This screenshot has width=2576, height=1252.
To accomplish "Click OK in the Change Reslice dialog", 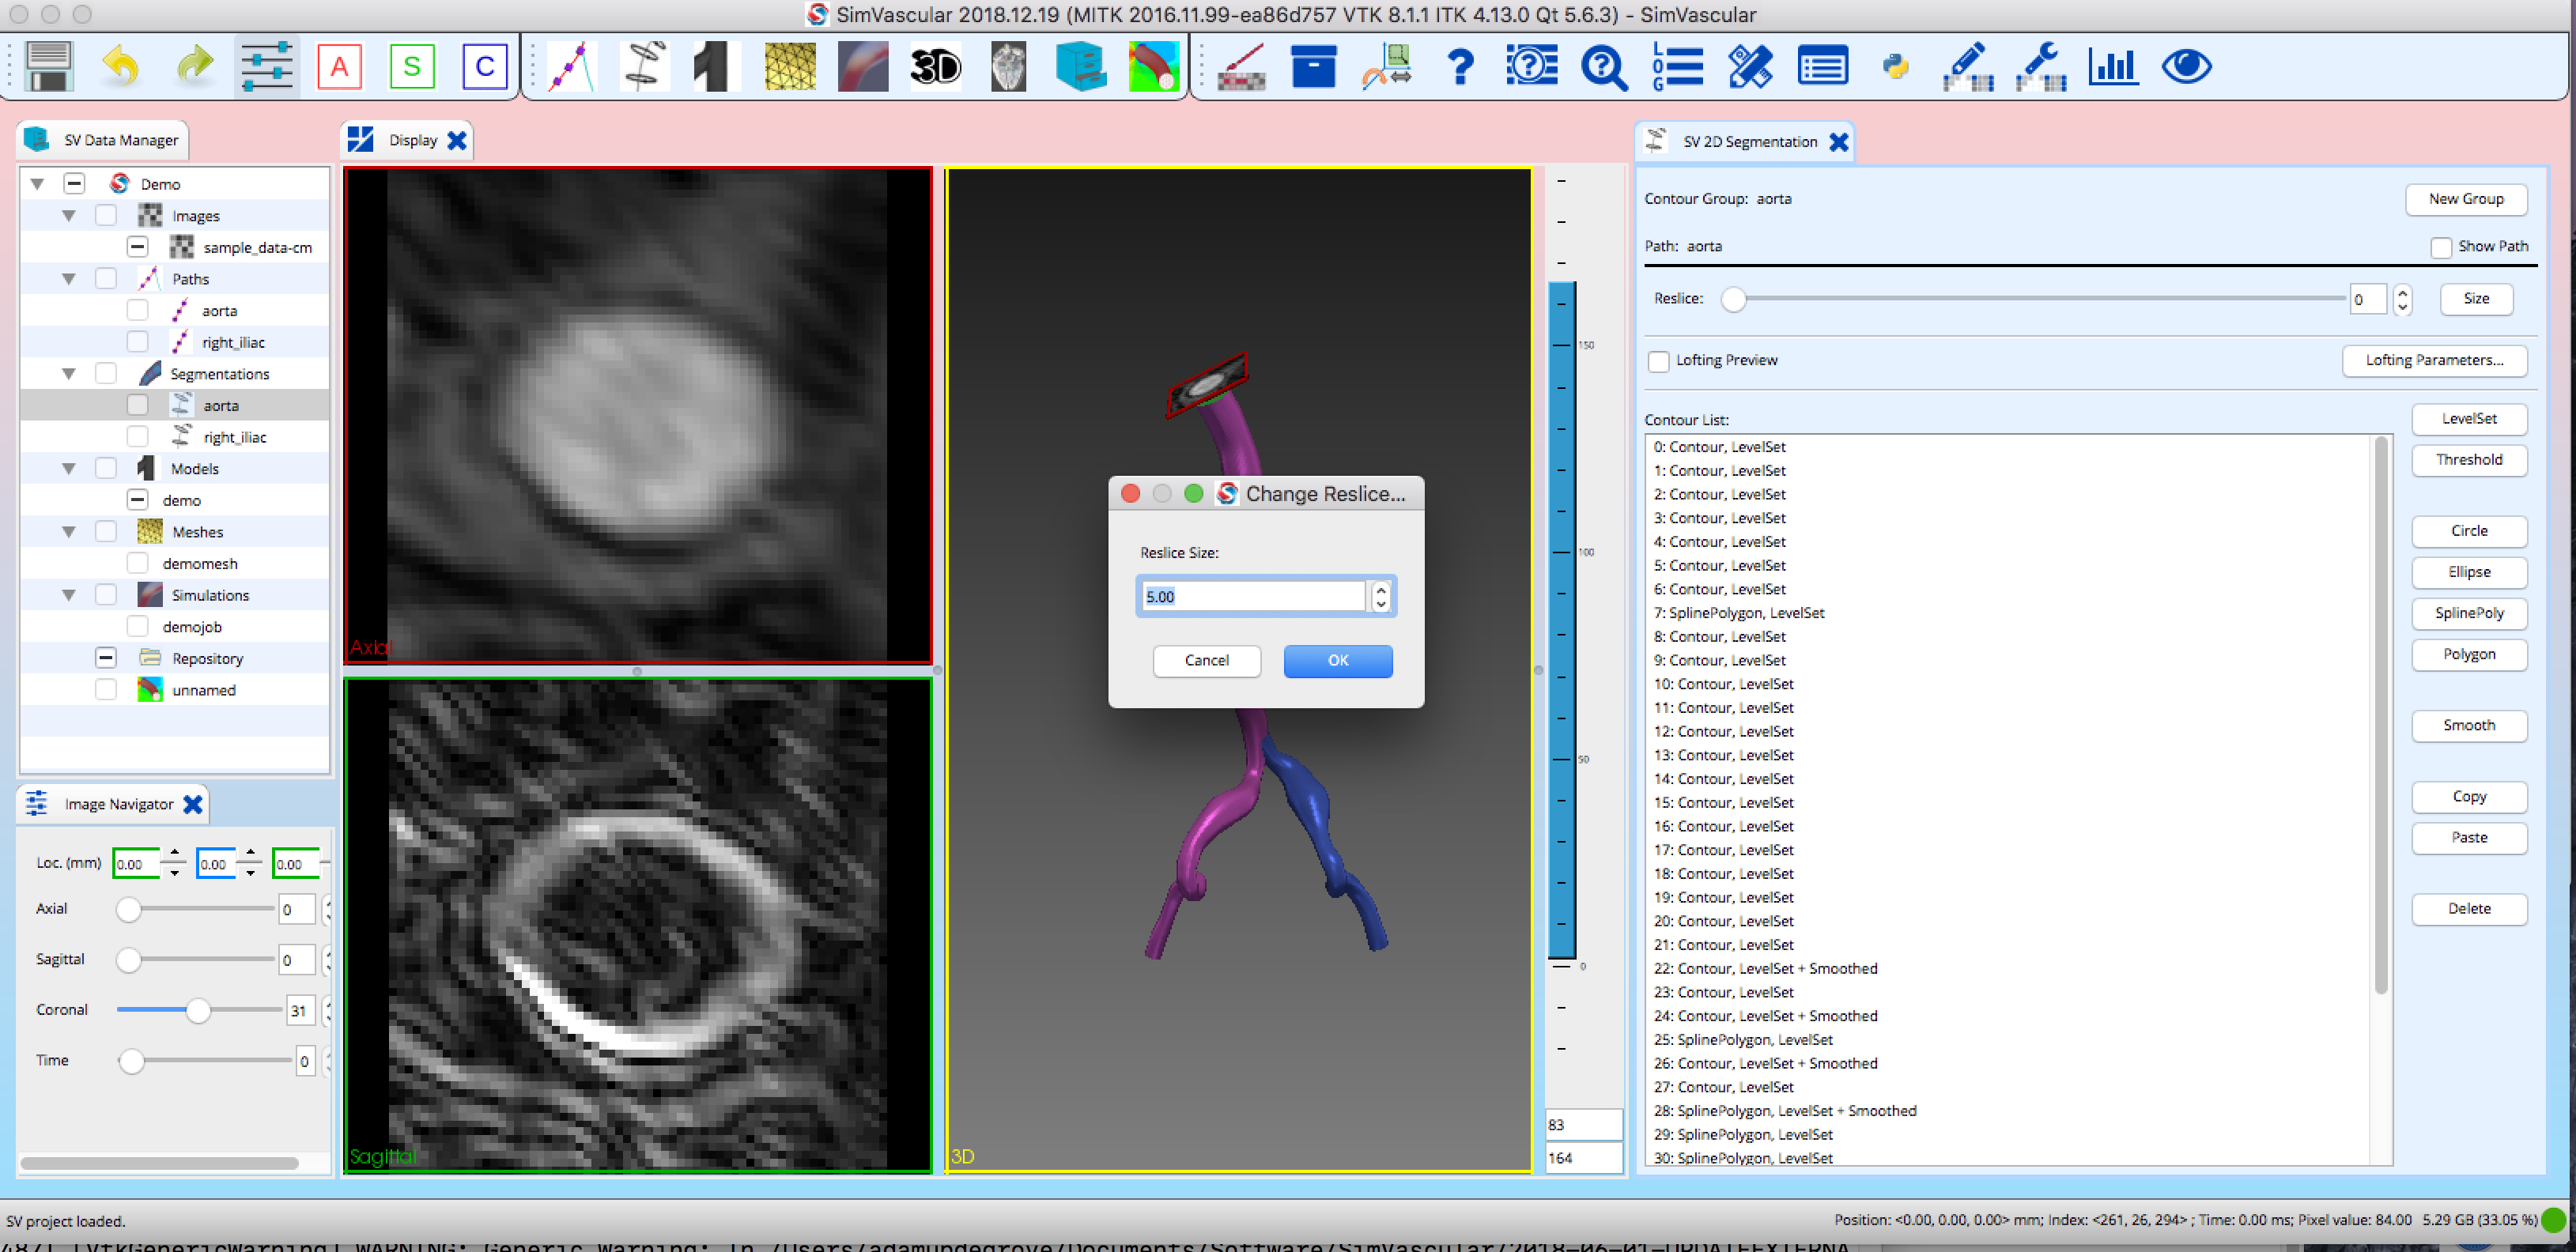I will 1337,661.
